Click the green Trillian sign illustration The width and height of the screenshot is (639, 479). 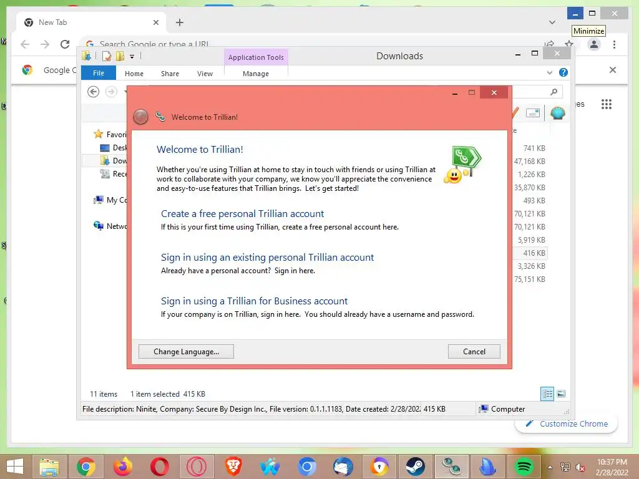[x=464, y=164]
